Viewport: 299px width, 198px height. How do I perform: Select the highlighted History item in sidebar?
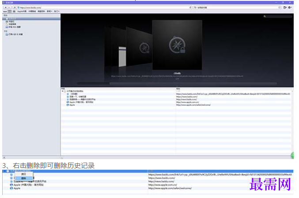click(31, 19)
